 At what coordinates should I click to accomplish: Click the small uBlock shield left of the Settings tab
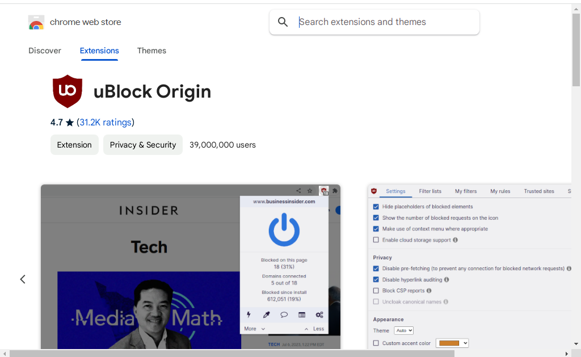point(374,191)
